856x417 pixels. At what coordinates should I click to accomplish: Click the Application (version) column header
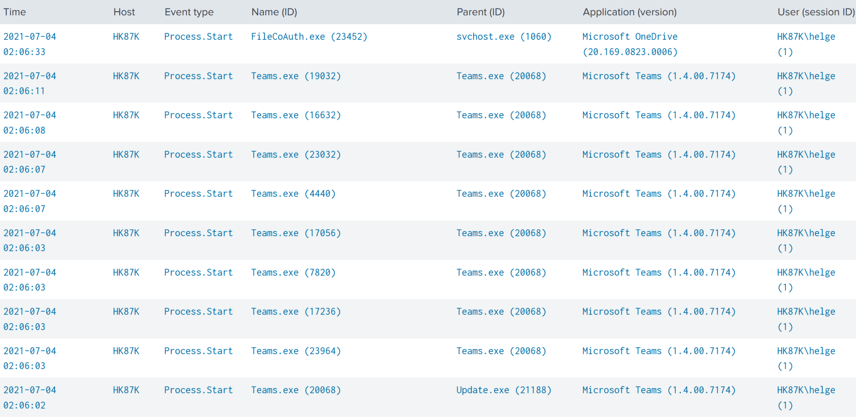click(x=629, y=12)
